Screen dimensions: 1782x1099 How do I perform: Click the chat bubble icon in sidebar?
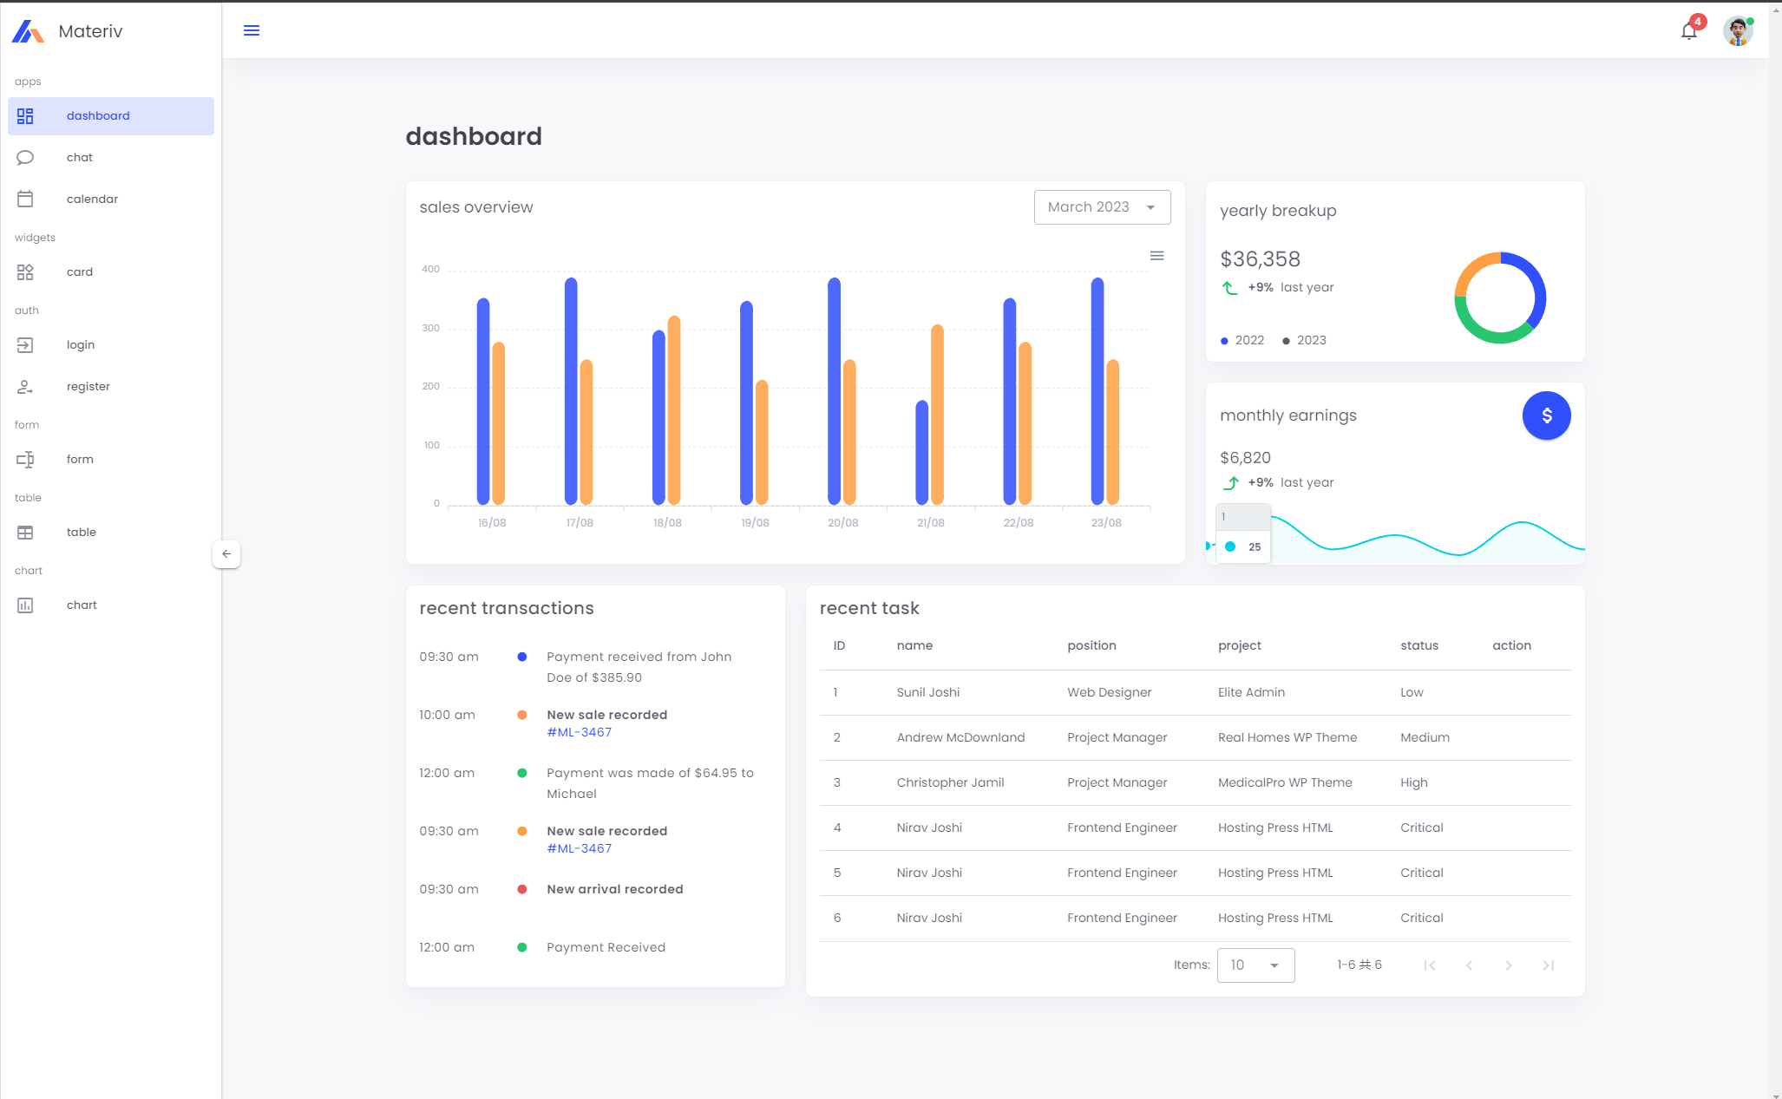coord(25,157)
